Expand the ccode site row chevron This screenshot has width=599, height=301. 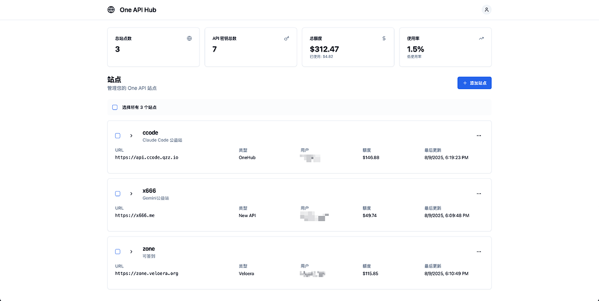tap(131, 135)
